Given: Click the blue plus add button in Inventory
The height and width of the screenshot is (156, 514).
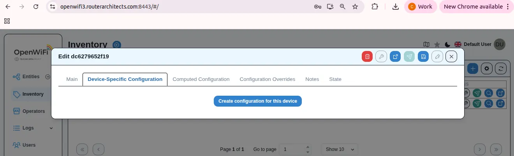Looking at the screenshot, I should tap(473, 68).
